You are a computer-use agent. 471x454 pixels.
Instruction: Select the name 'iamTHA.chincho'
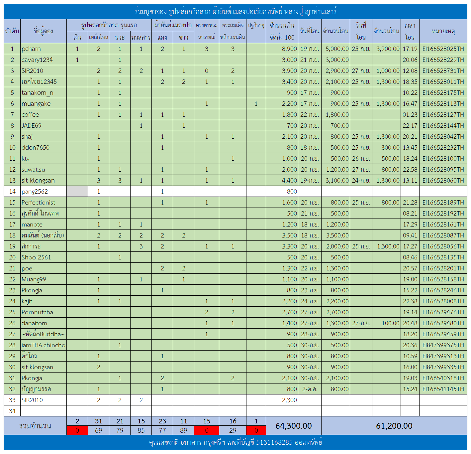pyautogui.click(x=44, y=345)
